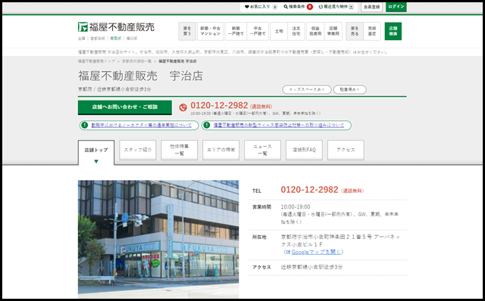Click the 京都府宇治市小倉町 address text

[340, 240]
